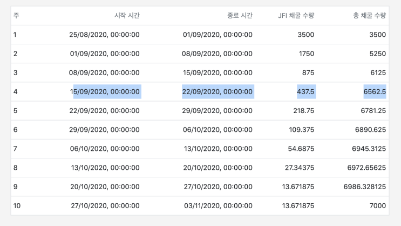This screenshot has width=401, height=226.
Task: Click JFI amount 875
Action: [308, 72]
